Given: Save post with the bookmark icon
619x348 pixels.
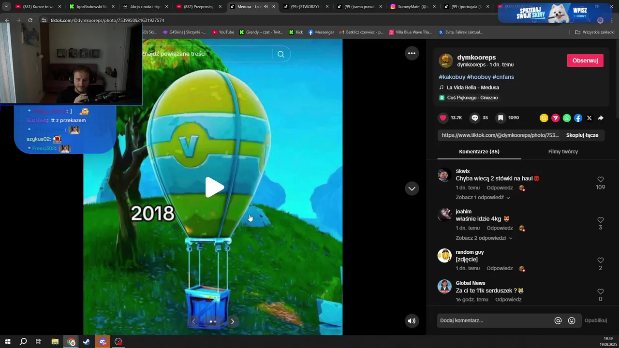Looking at the screenshot, I should (x=501, y=118).
